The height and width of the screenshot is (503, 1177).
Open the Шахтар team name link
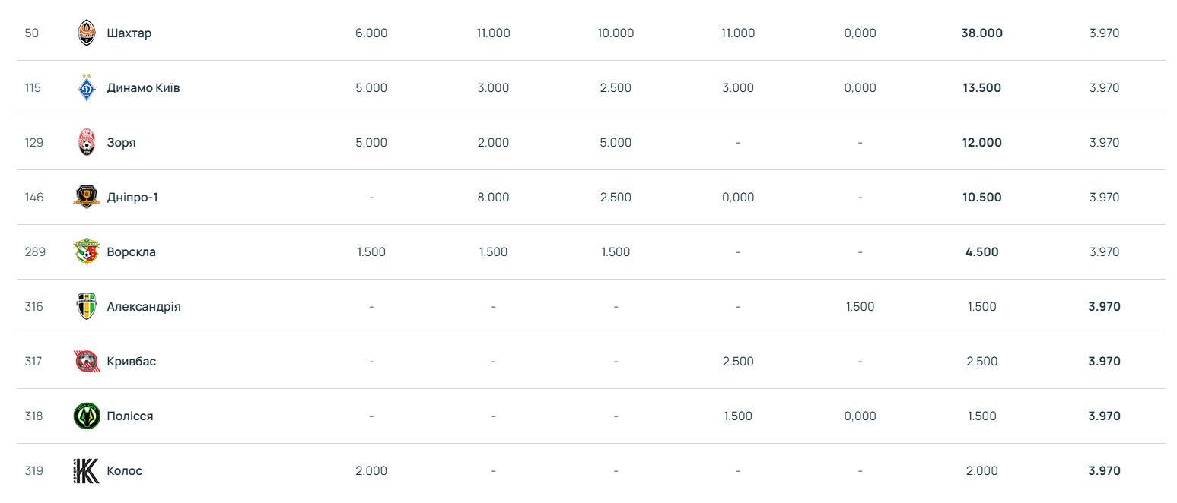click(x=129, y=33)
